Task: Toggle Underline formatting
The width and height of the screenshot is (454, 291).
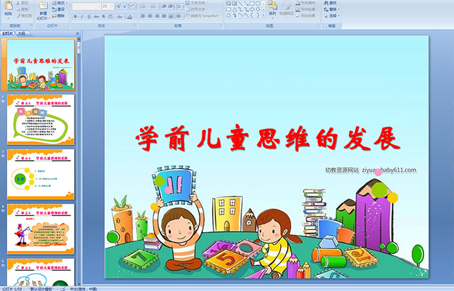Action: 89,16
